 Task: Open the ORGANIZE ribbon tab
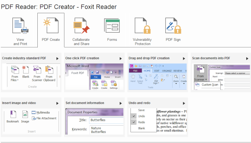click(x=166, y=71)
